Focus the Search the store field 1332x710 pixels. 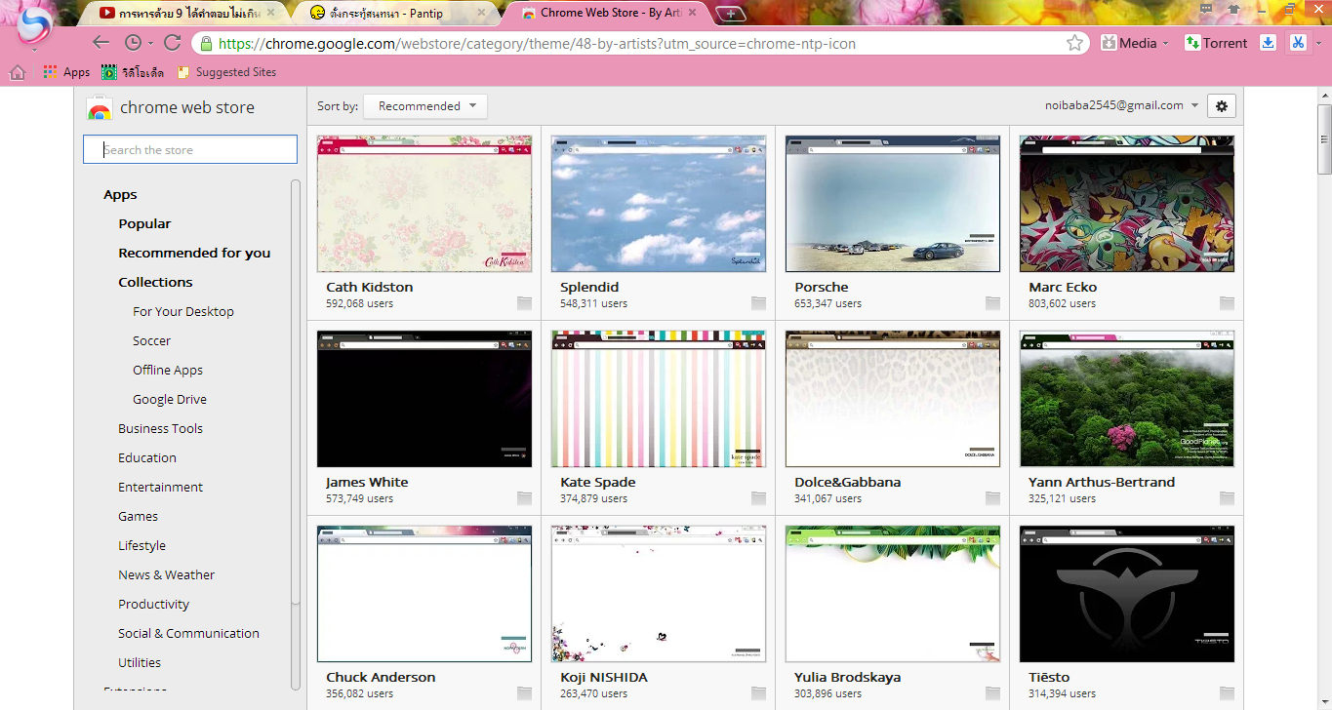(190, 149)
